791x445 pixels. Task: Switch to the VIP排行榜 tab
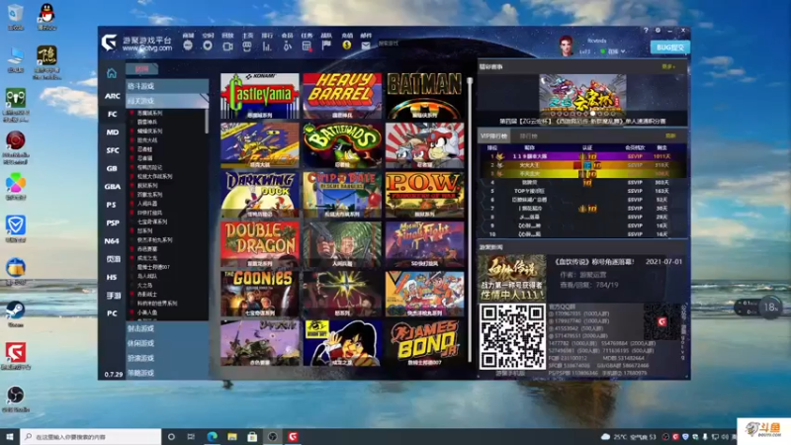(x=493, y=136)
